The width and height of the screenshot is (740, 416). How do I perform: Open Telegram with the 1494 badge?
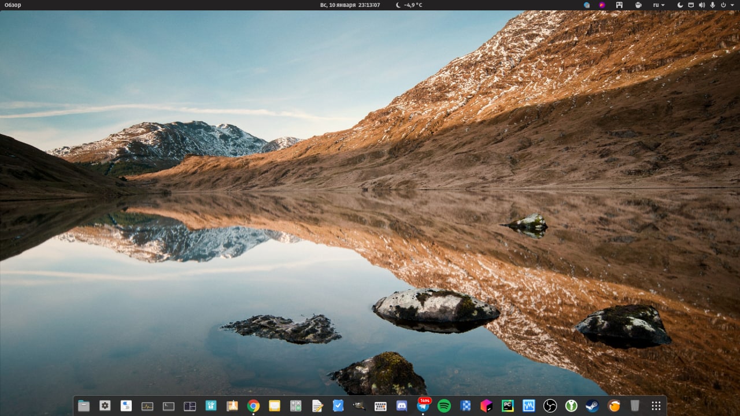(423, 406)
